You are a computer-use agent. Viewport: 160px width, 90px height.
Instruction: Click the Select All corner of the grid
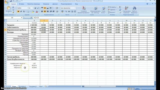point(5,20)
